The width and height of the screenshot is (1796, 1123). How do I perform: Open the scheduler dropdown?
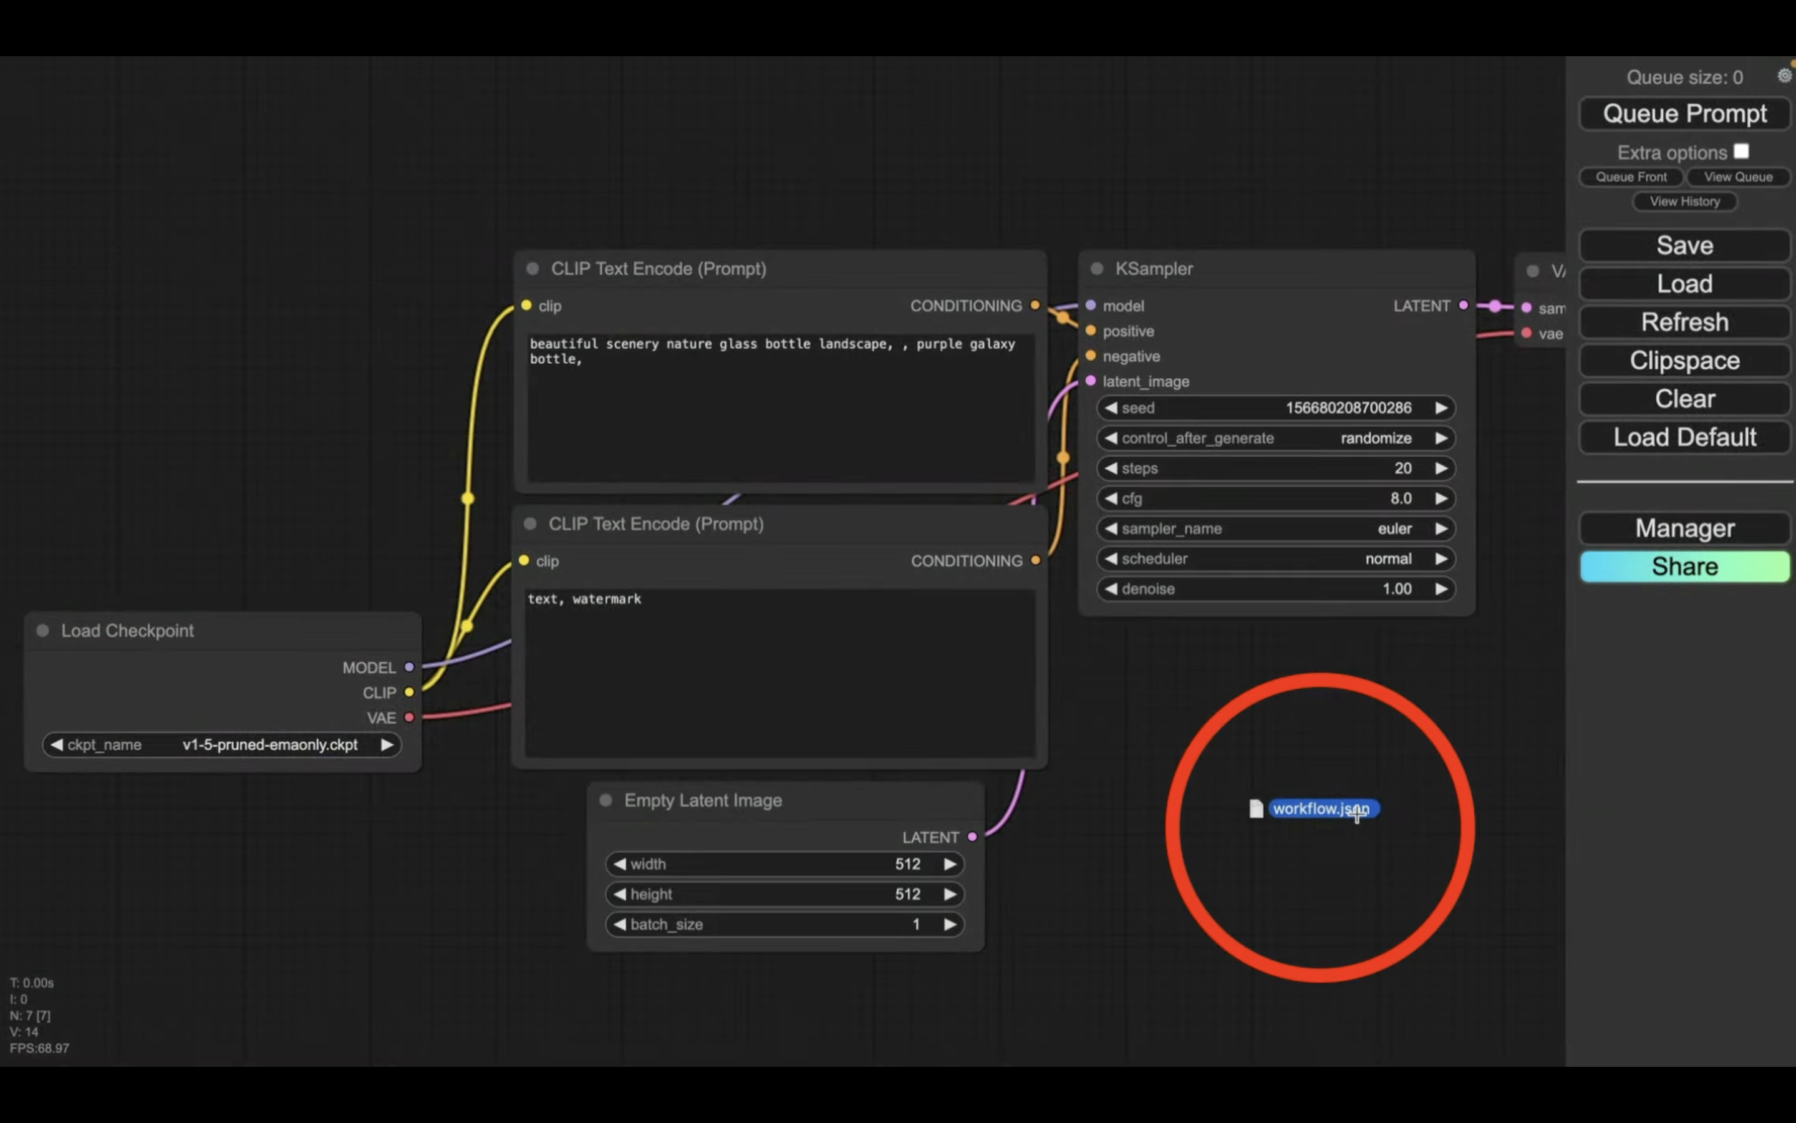click(1276, 558)
